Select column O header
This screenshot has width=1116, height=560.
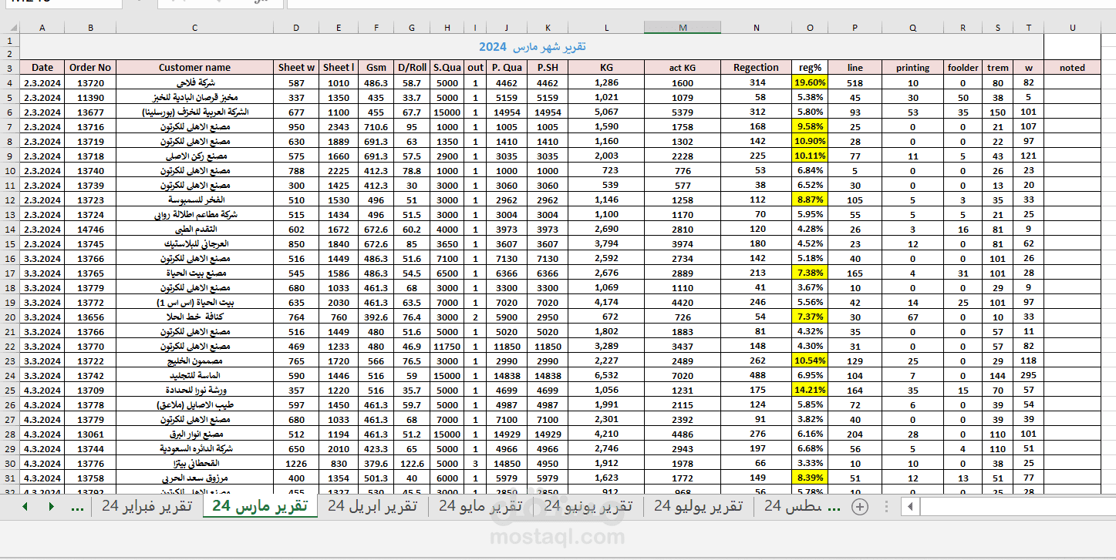[810, 28]
